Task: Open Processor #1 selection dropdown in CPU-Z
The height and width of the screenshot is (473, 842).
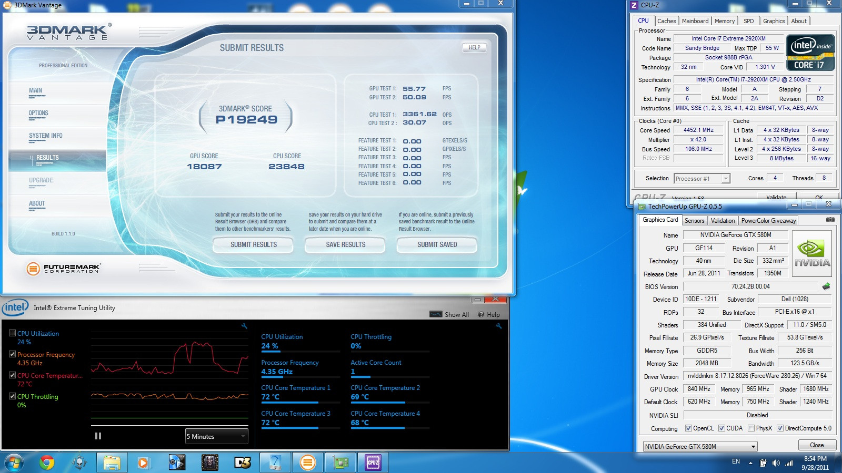Action: pyautogui.click(x=701, y=179)
